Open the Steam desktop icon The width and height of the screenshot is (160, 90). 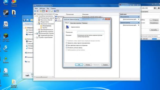tap(6, 13)
